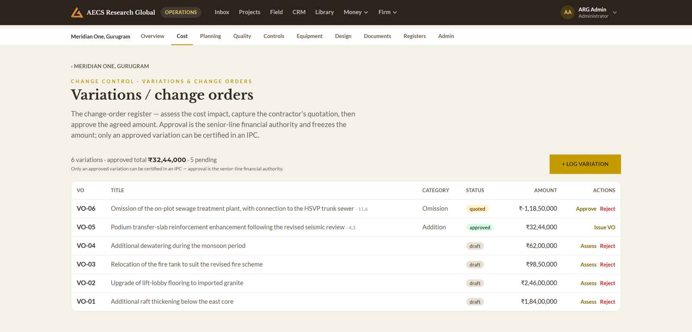
Task: Go to Projects in top navigation
Action: [x=250, y=12]
